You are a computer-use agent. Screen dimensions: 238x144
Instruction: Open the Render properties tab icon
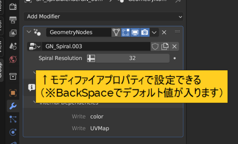click(13, 6)
